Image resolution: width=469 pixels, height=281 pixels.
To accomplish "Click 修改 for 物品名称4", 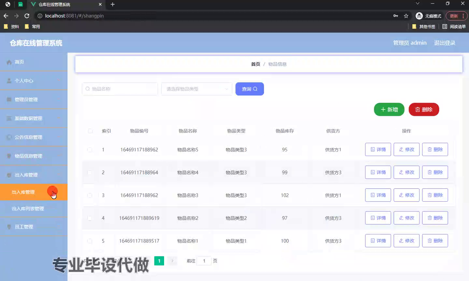I will coord(406,172).
